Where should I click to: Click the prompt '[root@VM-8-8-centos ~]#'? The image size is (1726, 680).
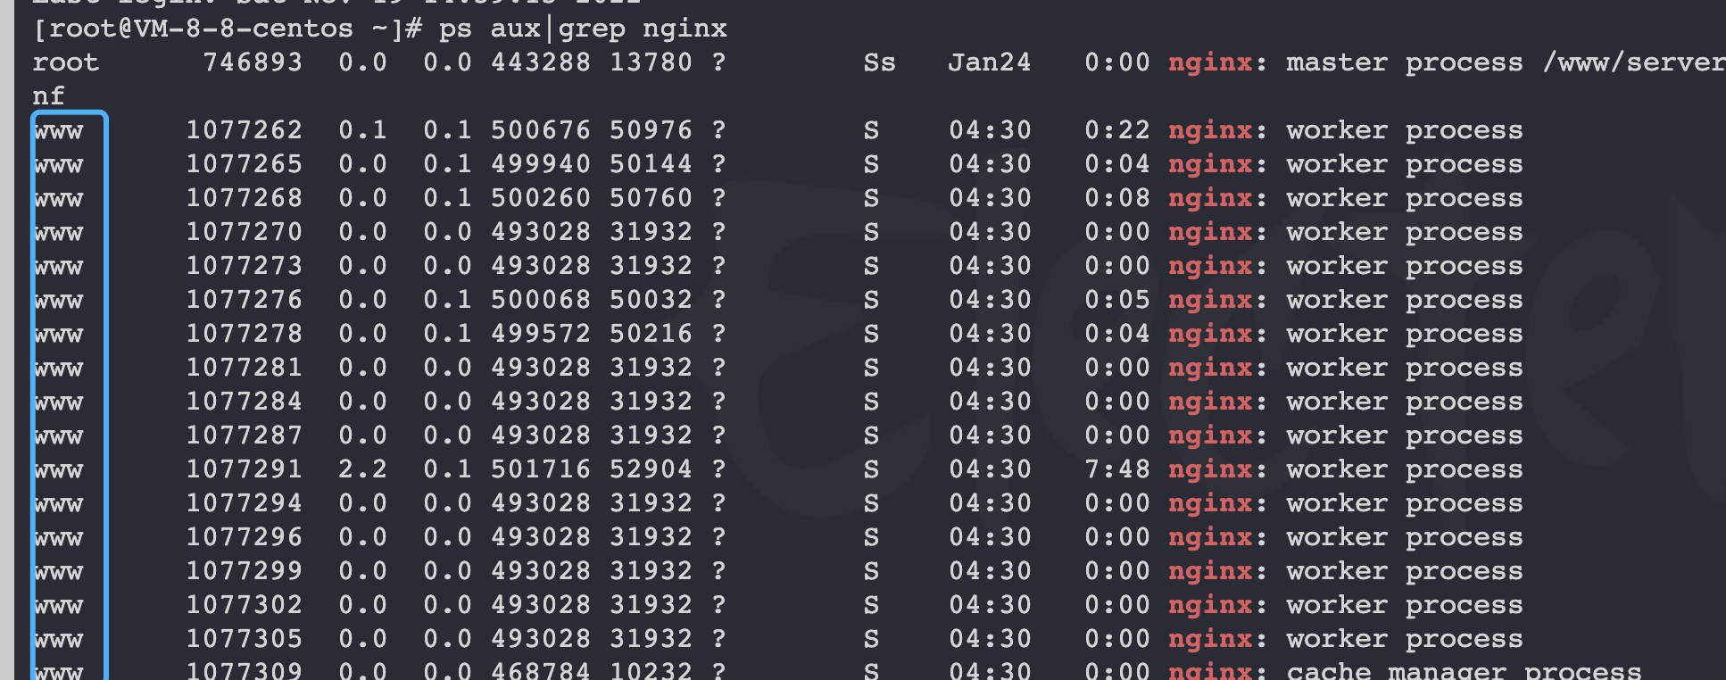point(228,29)
